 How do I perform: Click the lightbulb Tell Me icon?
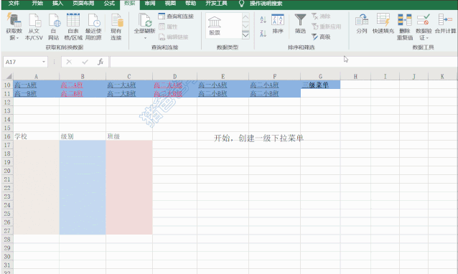[x=241, y=4]
